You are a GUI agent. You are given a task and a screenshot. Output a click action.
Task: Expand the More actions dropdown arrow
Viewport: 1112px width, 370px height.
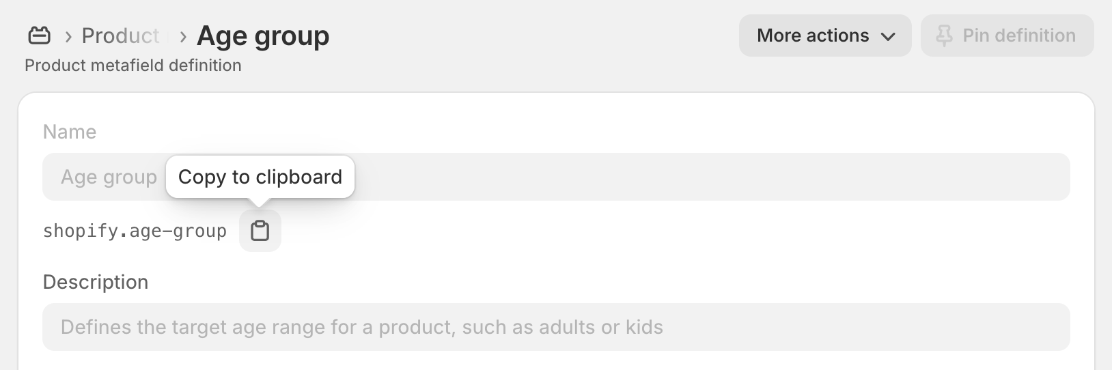(x=887, y=36)
